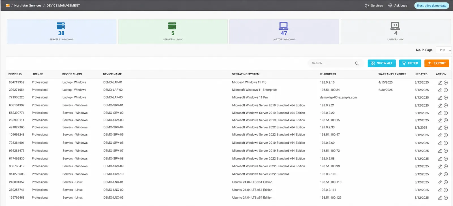Click the Ask Luca assistant icon
Viewport: 453px width, 206px height.
coord(390,5)
